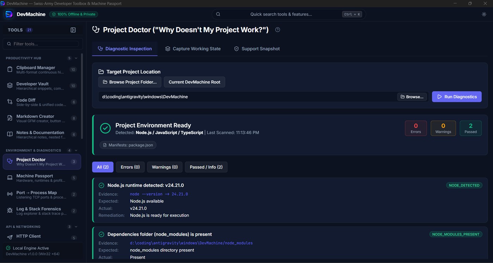Open Machine Passport tool
493x263 pixels.
pos(42,178)
